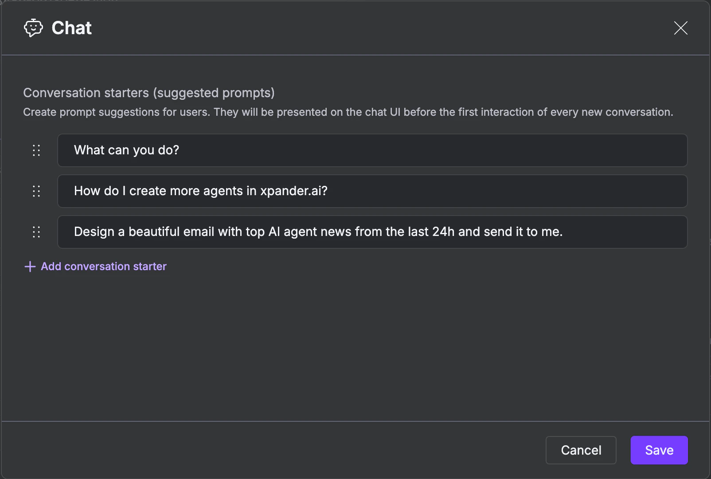The image size is (711, 479).
Task: Click the robot chat icon in the header
Action: 33,27
